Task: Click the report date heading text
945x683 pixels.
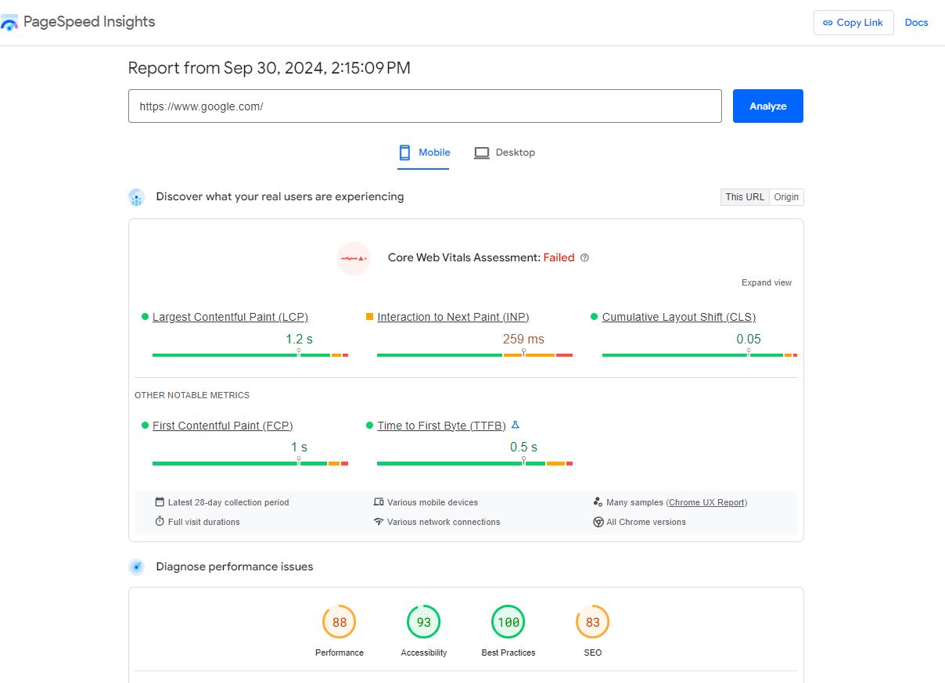Action: coord(269,68)
